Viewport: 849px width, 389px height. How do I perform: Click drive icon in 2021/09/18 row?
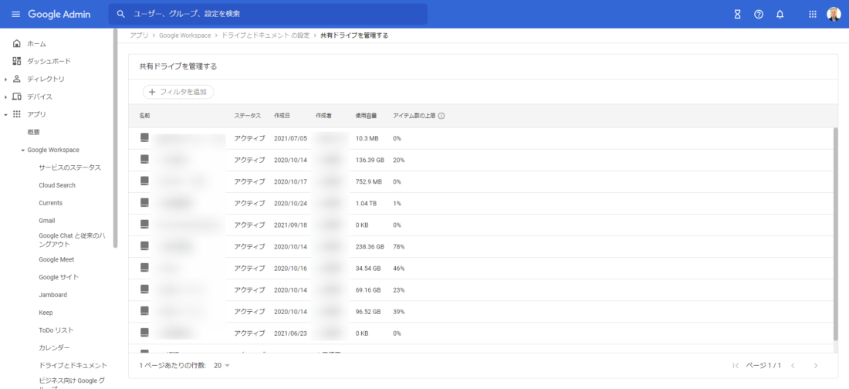coord(144,225)
